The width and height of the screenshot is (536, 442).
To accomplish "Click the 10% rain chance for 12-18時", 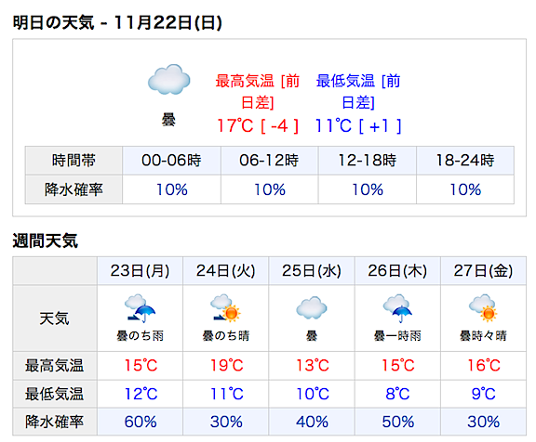I will point(368,189).
